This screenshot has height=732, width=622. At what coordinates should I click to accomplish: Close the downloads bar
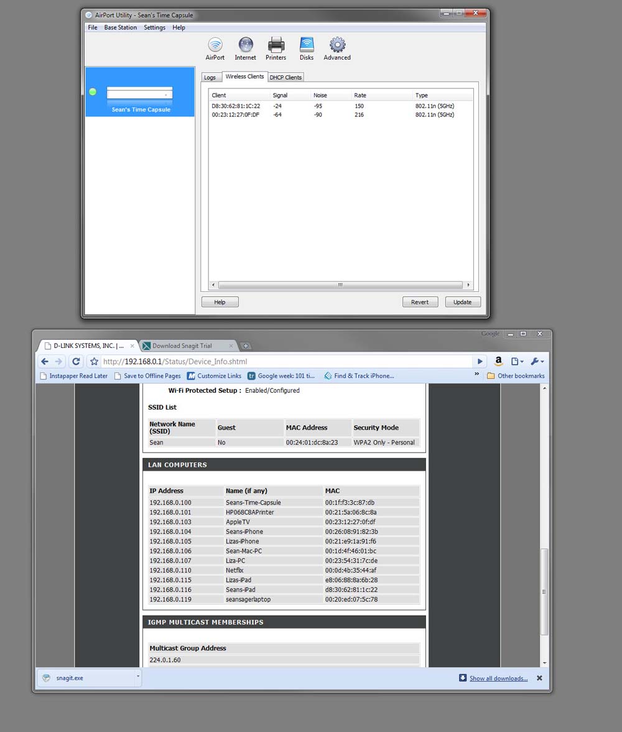539,678
